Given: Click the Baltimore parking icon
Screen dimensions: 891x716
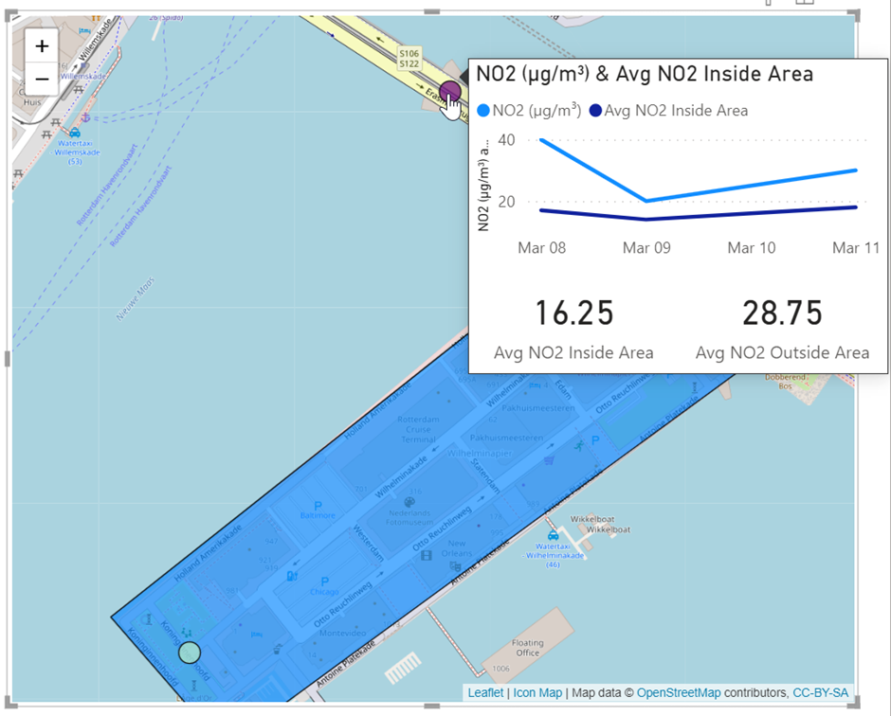Looking at the screenshot, I should click(318, 506).
